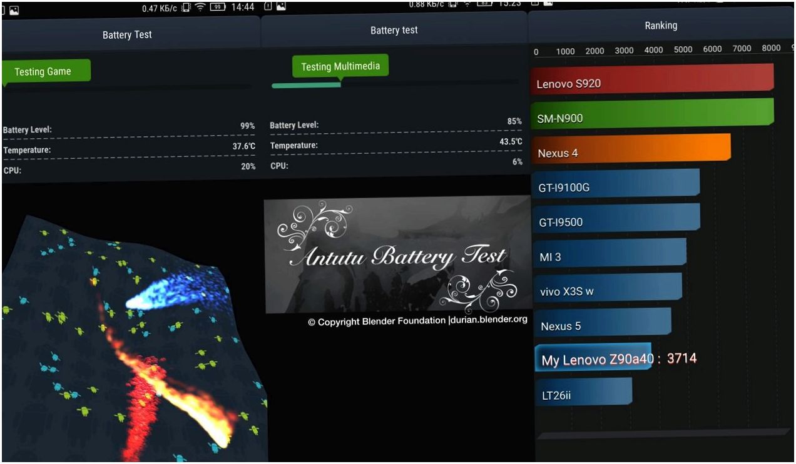Select the vivo X3S w ranking bar
The width and height of the screenshot is (796, 464).
[x=608, y=289]
